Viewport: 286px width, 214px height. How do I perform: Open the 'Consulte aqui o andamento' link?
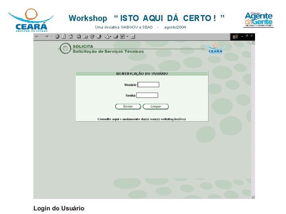pyautogui.click(x=141, y=119)
